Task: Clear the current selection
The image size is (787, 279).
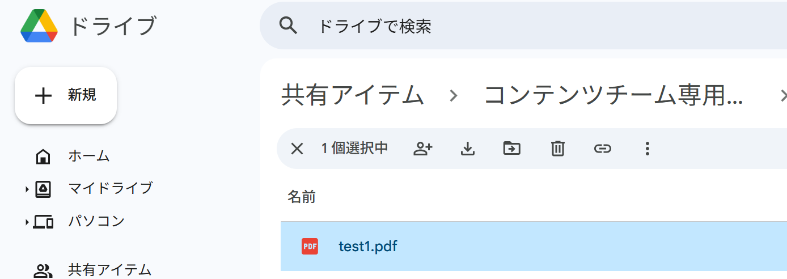Action: pos(297,149)
